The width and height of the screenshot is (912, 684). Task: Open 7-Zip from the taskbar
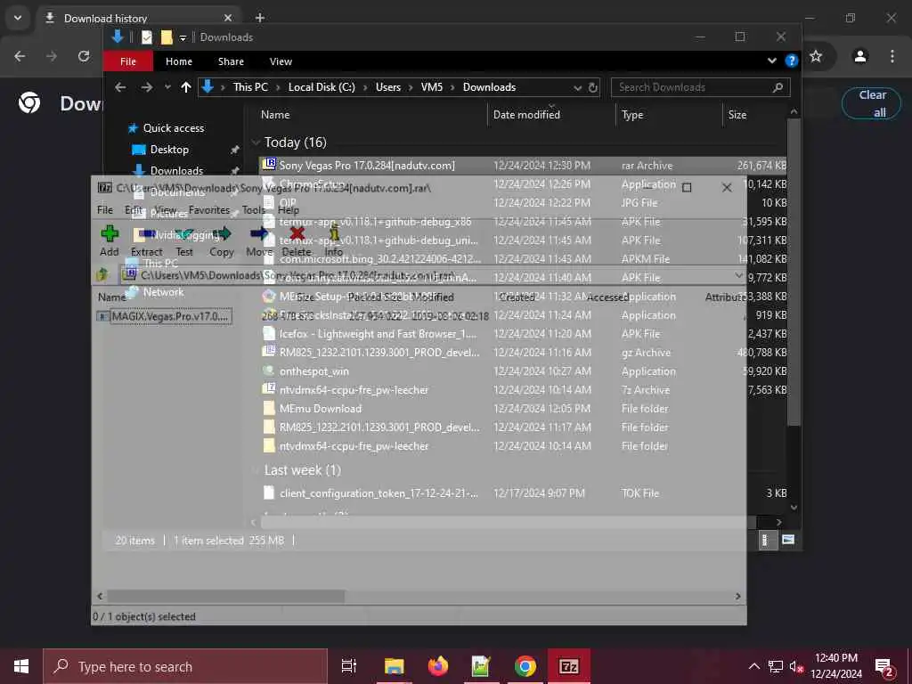click(569, 666)
